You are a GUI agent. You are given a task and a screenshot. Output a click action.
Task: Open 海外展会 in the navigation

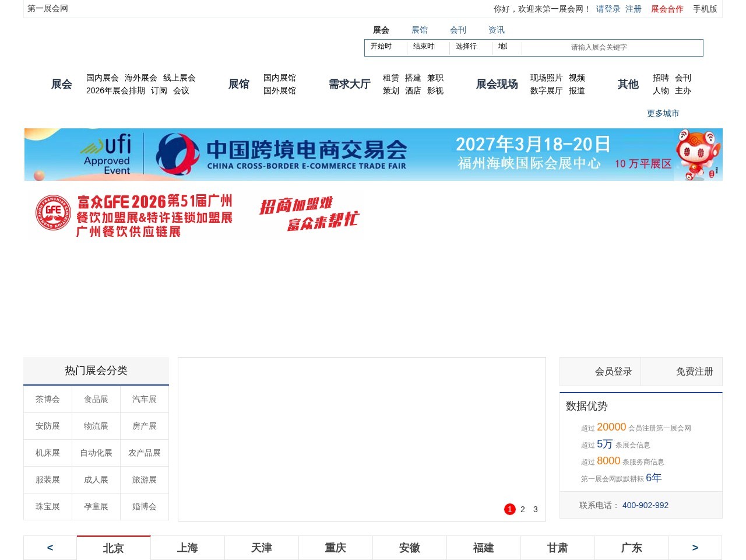(141, 78)
